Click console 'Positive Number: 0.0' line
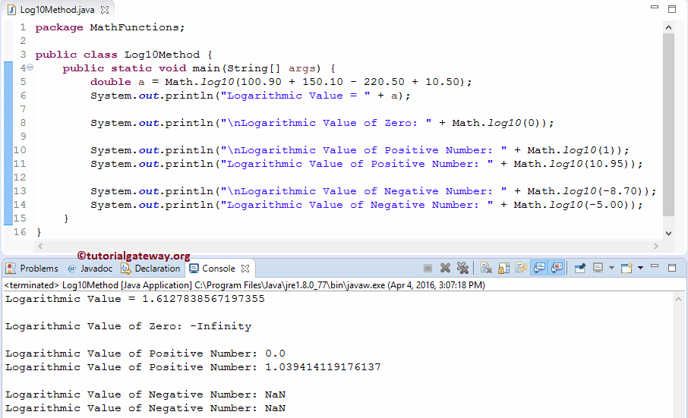688x418 pixels. (145, 354)
